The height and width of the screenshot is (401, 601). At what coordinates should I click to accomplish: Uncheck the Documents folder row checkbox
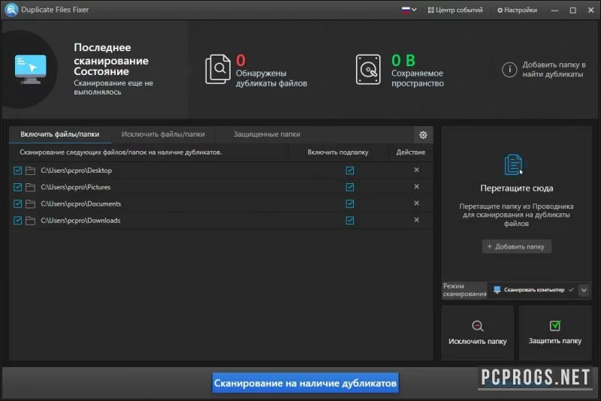coord(17,204)
